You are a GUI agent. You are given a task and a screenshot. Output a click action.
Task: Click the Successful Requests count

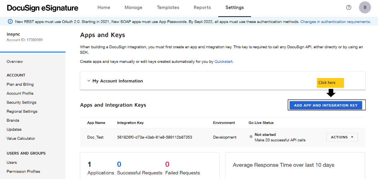coord(119,164)
